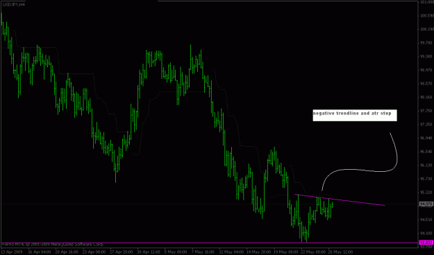Click price axis label 100.190

(x=426, y=29)
